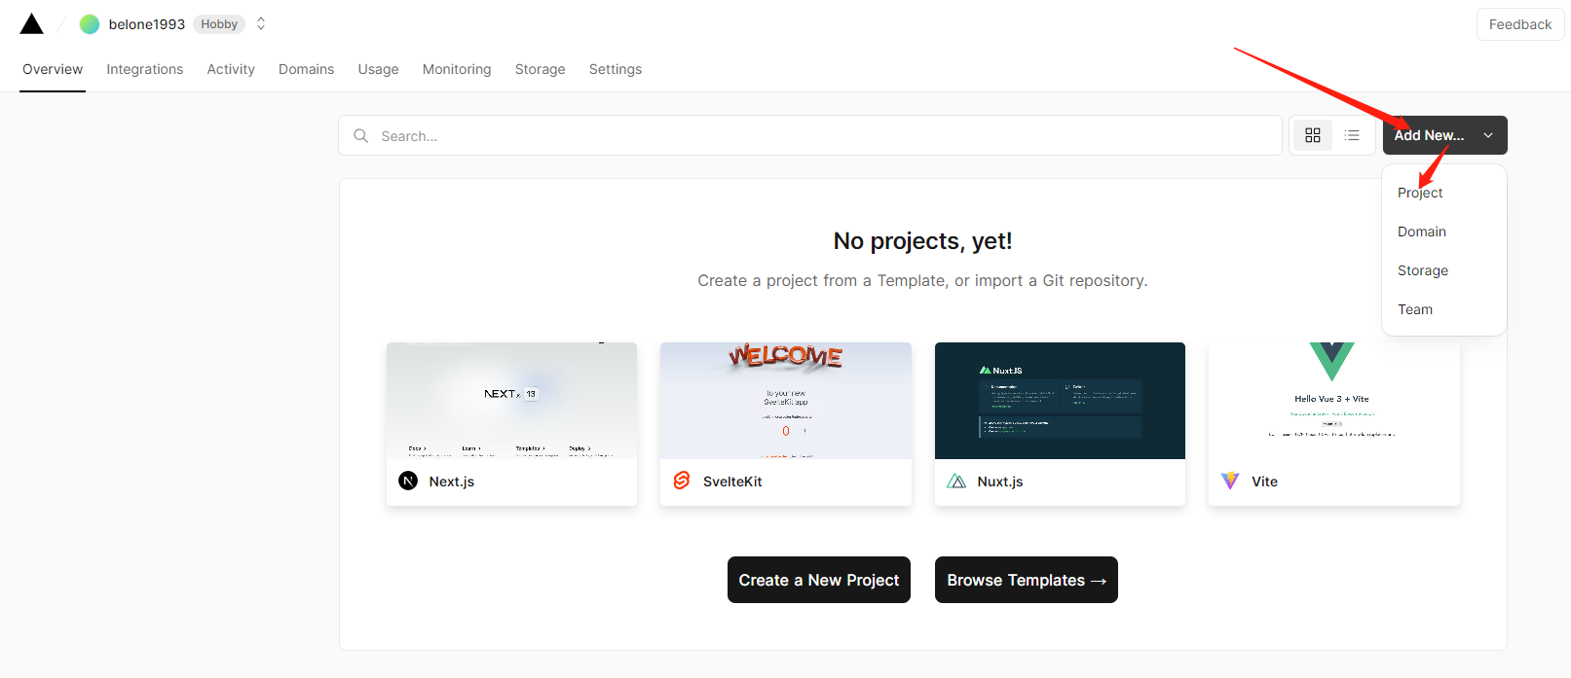Open the Nuxt.js template preview thumbnail

[x=1060, y=401]
